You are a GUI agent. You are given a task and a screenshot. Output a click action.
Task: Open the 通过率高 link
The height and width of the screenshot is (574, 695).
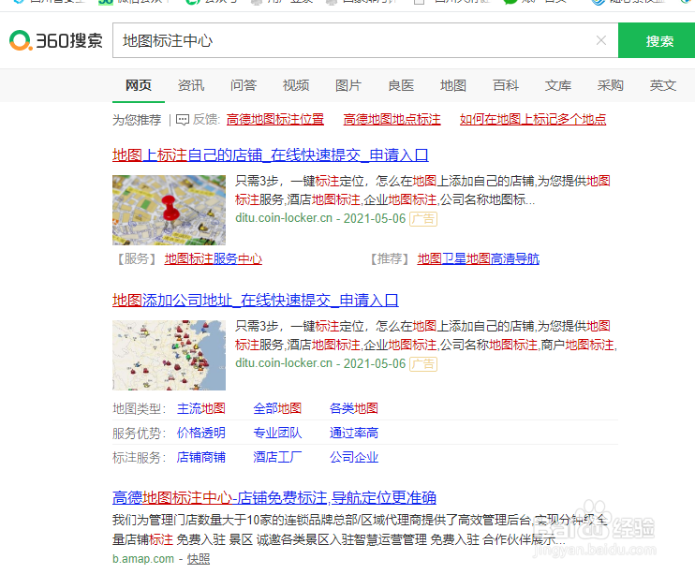click(x=354, y=433)
